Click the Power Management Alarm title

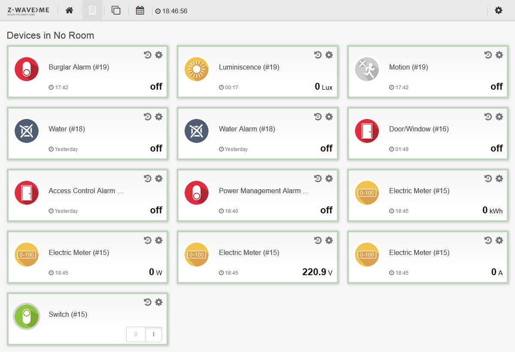[264, 191]
